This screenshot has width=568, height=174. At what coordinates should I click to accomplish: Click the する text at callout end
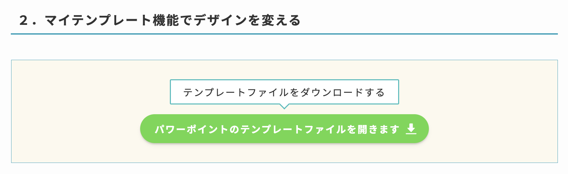click(x=375, y=92)
